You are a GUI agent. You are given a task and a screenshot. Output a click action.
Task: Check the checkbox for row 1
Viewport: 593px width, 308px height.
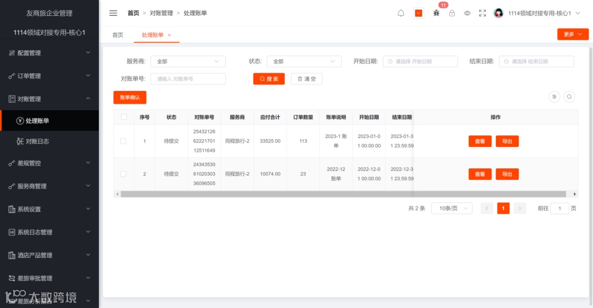click(x=123, y=141)
